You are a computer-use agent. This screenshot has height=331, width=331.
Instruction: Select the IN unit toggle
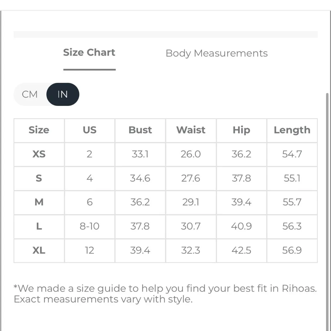tap(63, 94)
